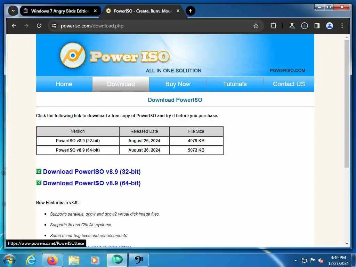356x267 pixels.
Task: Open the browser Downloads icon
Action: pyautogui.click(x=305, y=26)
